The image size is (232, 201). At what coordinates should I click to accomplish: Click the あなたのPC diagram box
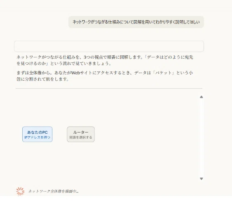coord(37,134)
